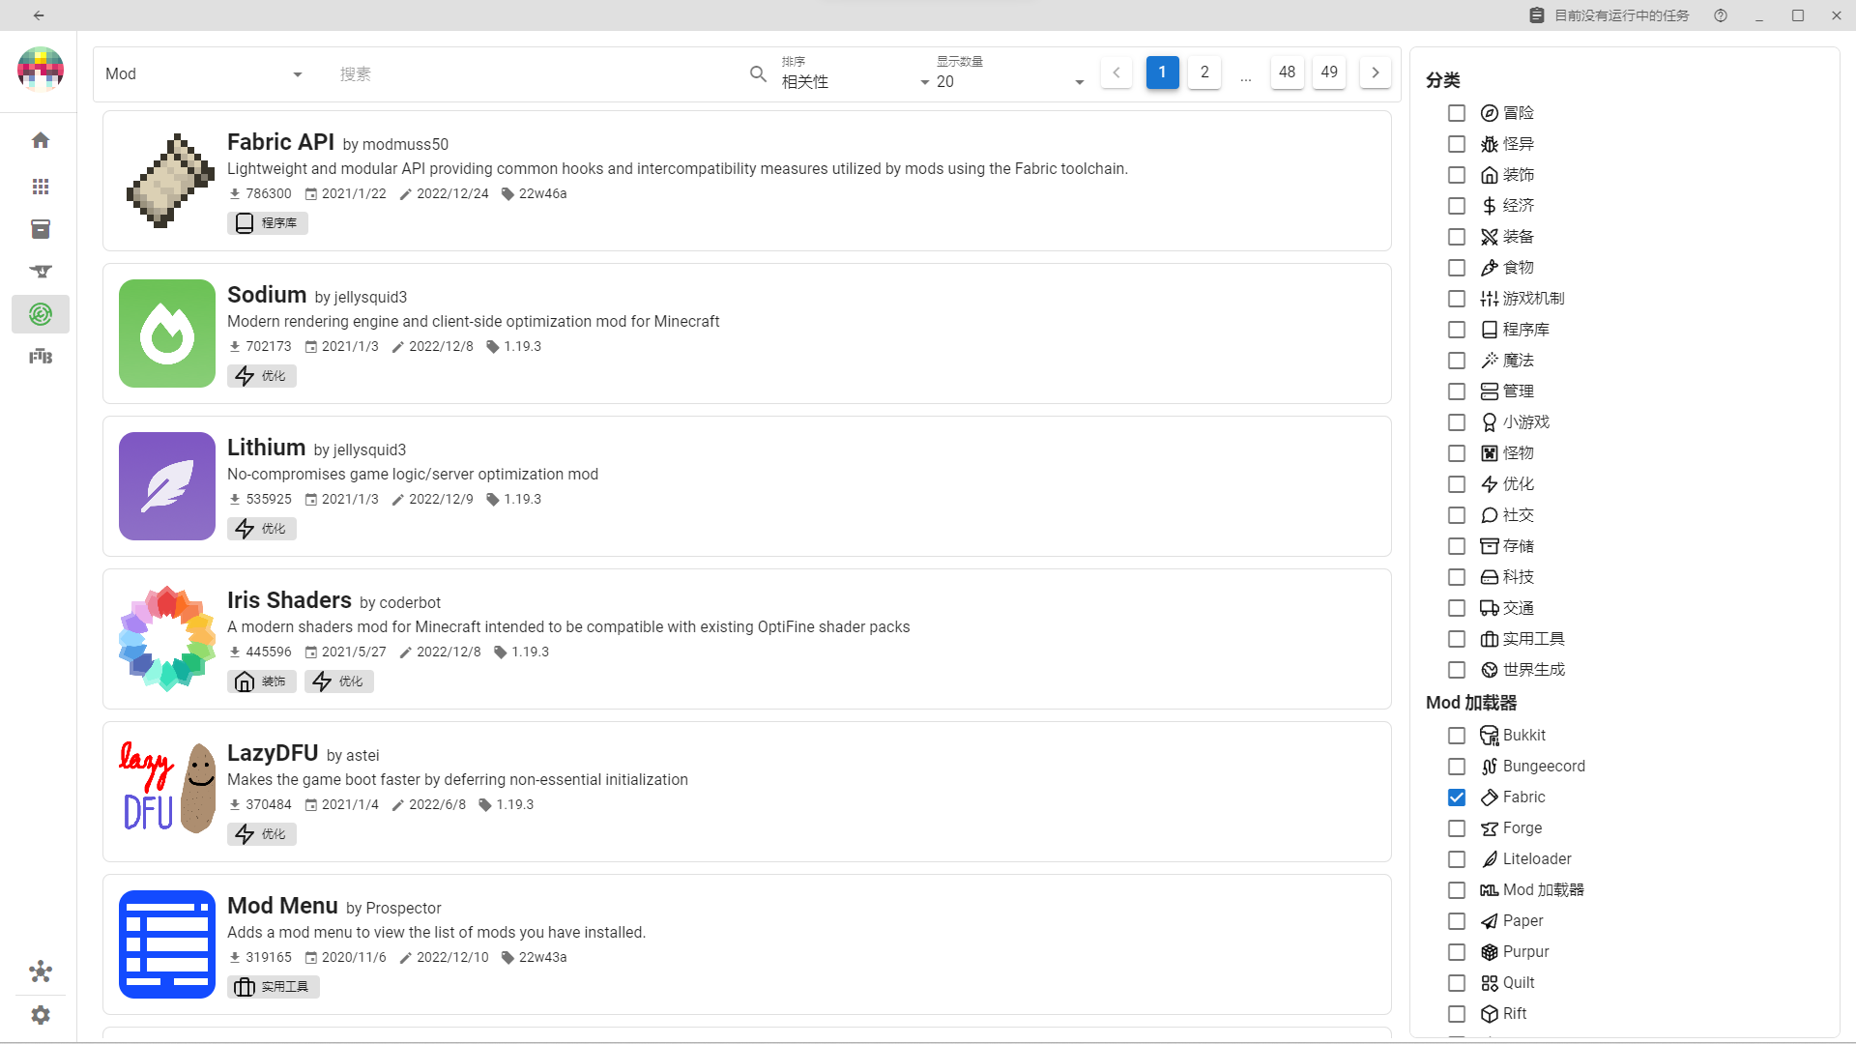Check the Bukkit mod loader checkbox

click(x=1457, y=736)
